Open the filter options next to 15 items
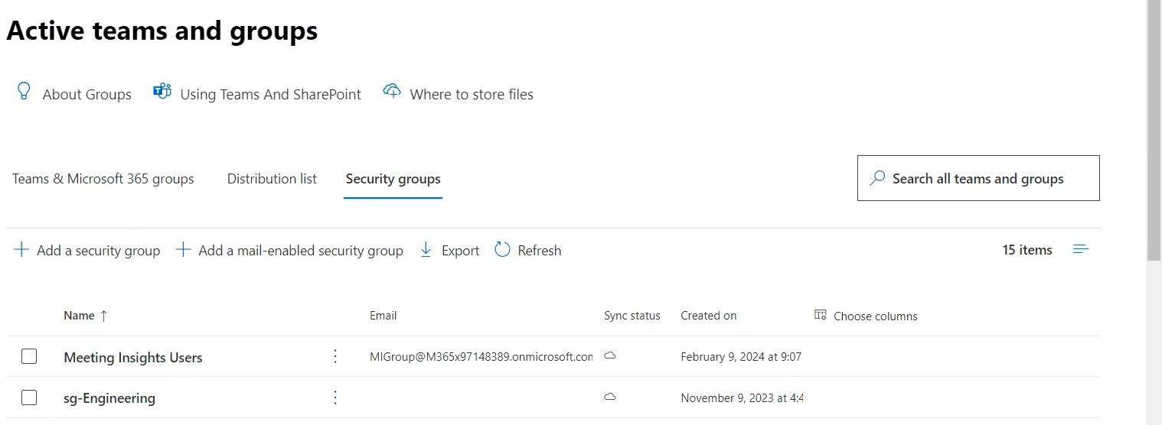This screenshot has height=425, width=1162. 1081,250
